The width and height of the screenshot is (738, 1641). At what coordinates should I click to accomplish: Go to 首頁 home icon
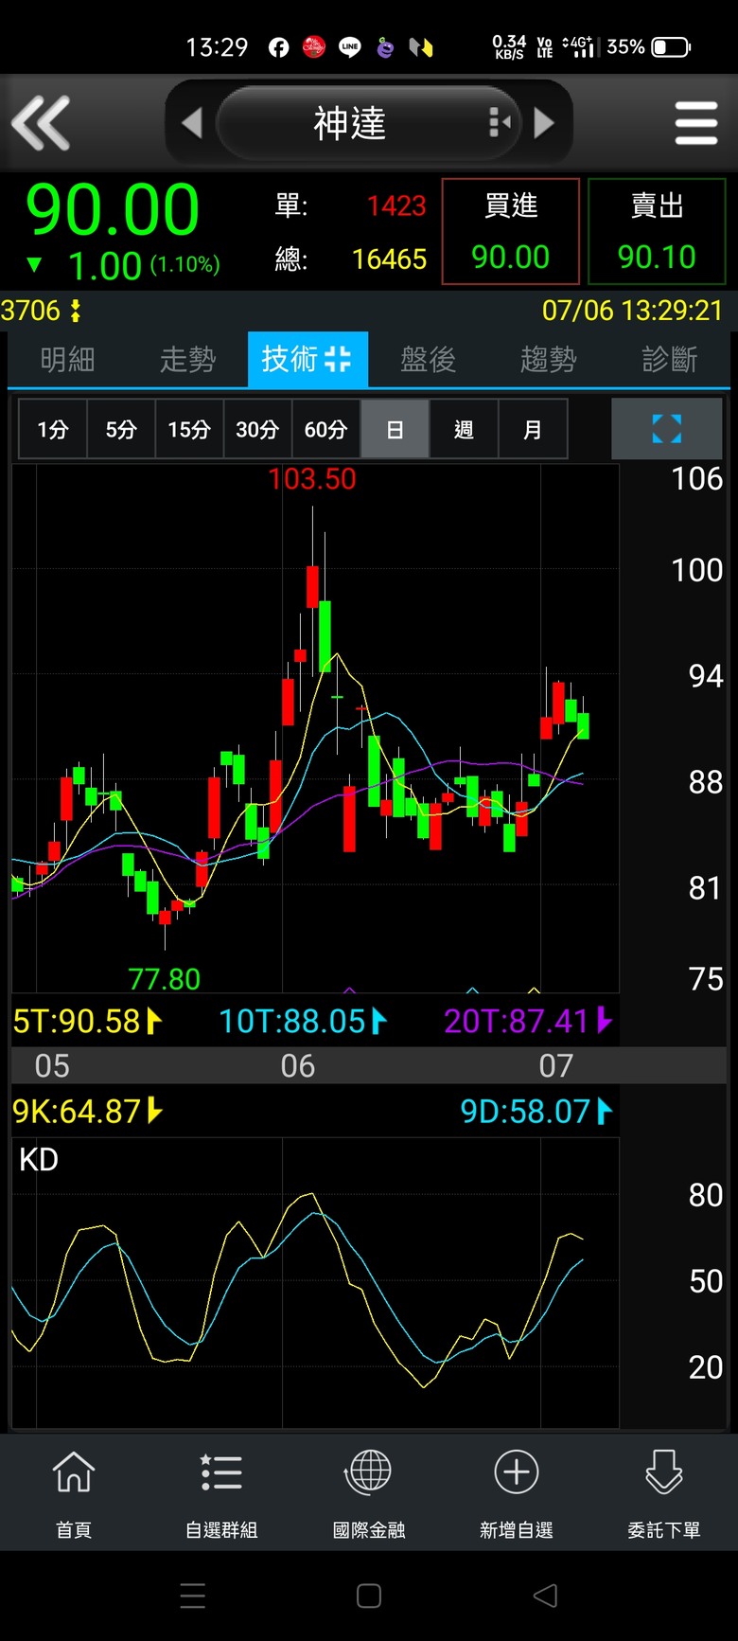[74, 1494]
